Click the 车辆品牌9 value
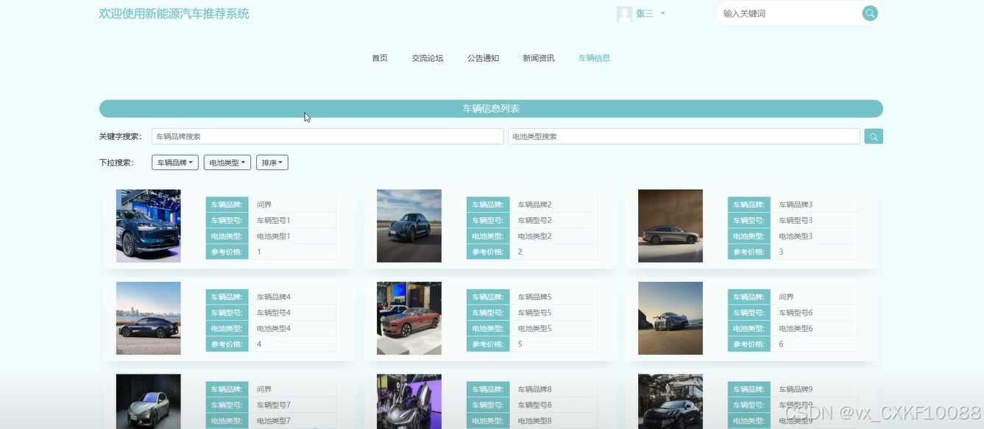 click(x=796, y=389)
